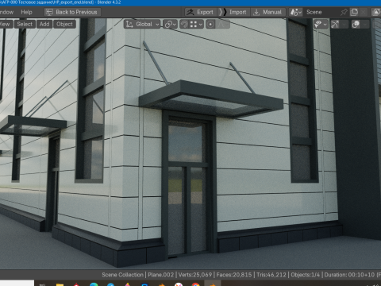Click the 'Faces:20,815' status entry
381x286 pixels.
pyautogui.click(x=234, y=275)
